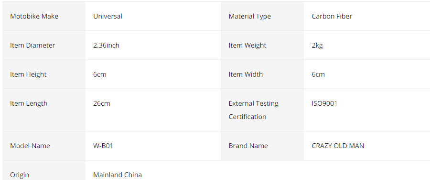Select the ISO9001 certification value
Screen dimensions: 430x180
click(x=325, y=103)
